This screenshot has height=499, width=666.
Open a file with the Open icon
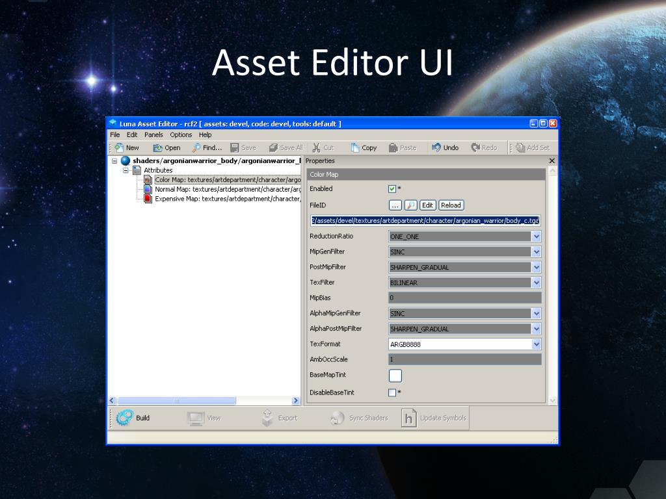157,147
